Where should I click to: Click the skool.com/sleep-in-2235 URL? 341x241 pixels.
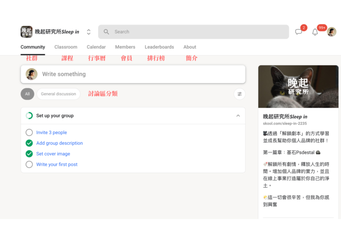point(285,123)
